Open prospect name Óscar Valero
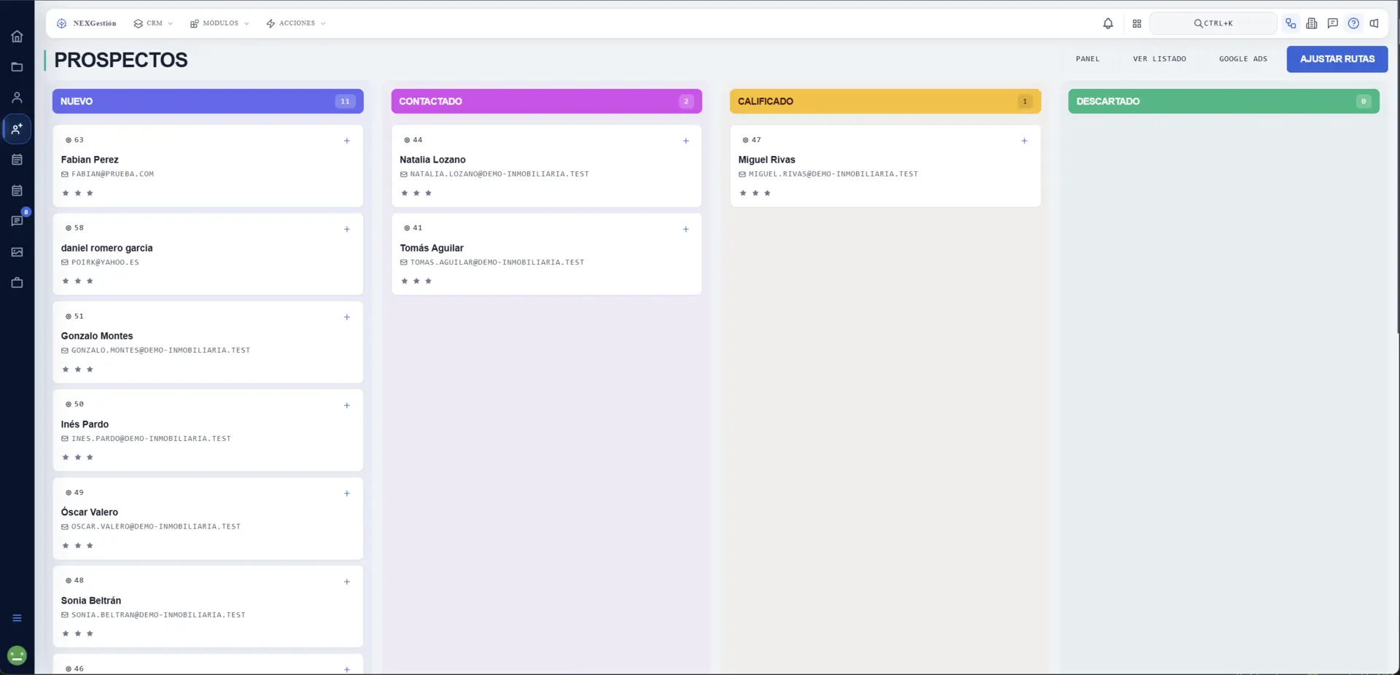Viewport: 1400px width, 675px height. (89, 512)
